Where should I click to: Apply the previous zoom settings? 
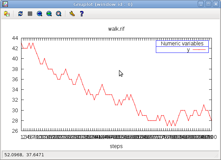click(x=40, y=14)
